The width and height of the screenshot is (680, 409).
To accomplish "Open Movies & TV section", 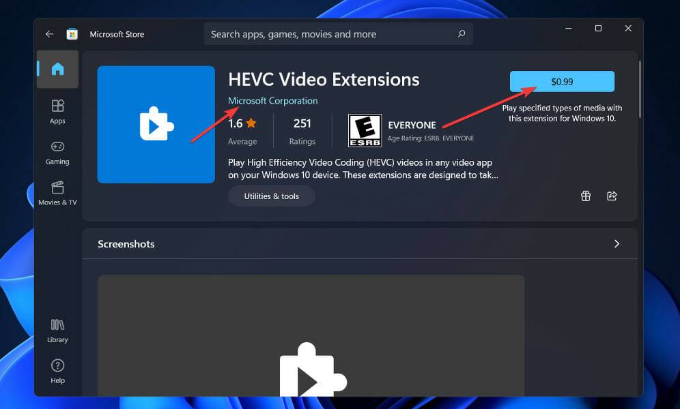I will point(57,194).
